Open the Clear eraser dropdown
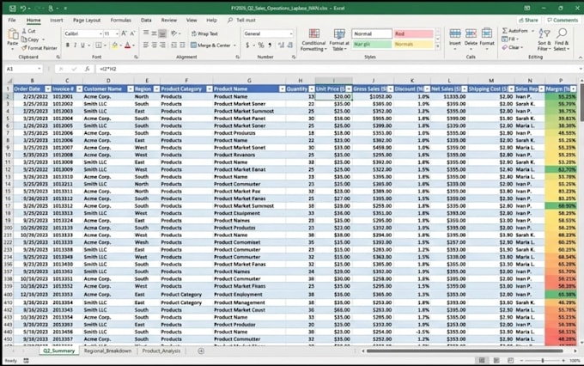This screenshot has height=366, width=584. click(513, 47)
